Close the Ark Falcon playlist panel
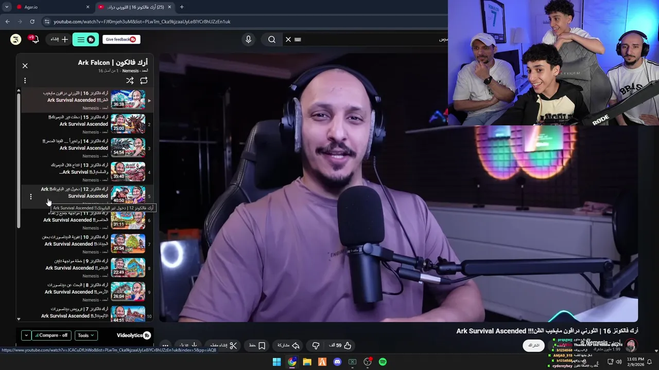The height and width of the screenshot is (370, 659). point(25,66)
